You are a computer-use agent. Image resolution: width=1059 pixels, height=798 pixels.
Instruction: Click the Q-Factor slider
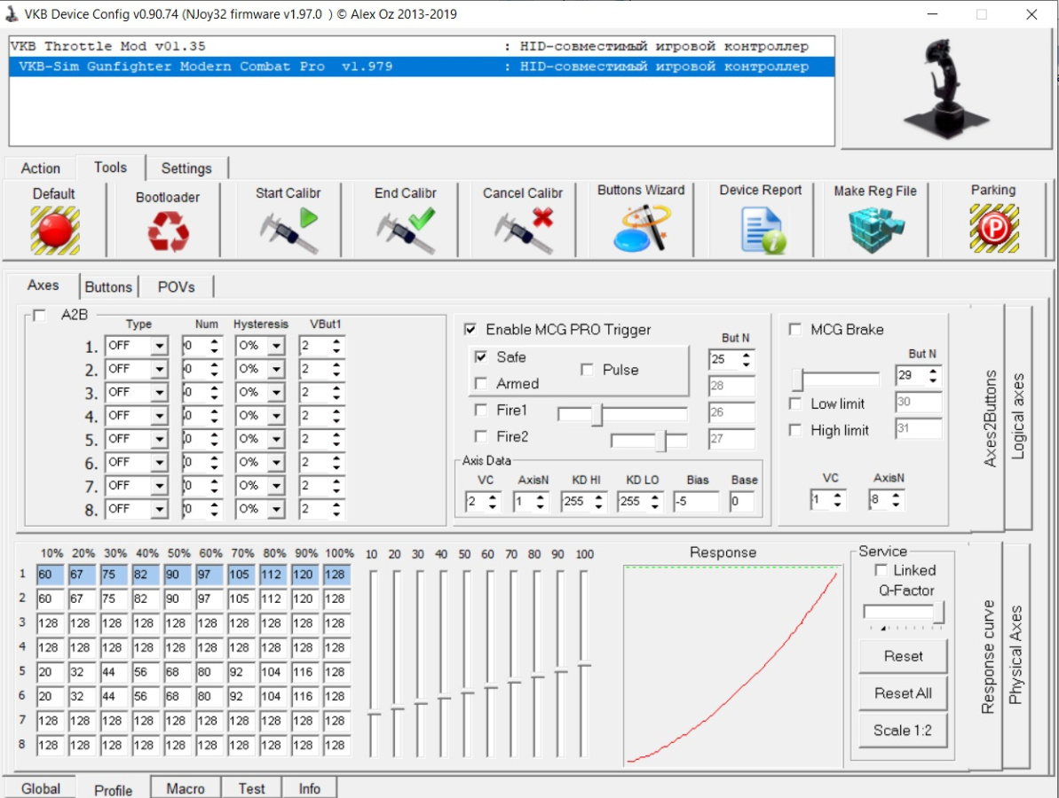pyautogui.click(x=903, y=613)
